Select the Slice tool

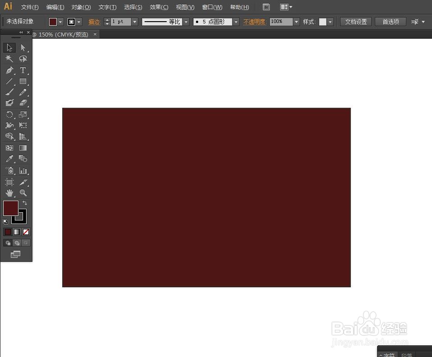23,182
